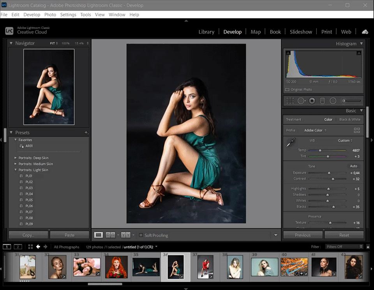Image resolution: width=374 pixels, height=290 pixels.
Task: Toggle highlight clipping indicator in histogram
Action: (359, 53)
